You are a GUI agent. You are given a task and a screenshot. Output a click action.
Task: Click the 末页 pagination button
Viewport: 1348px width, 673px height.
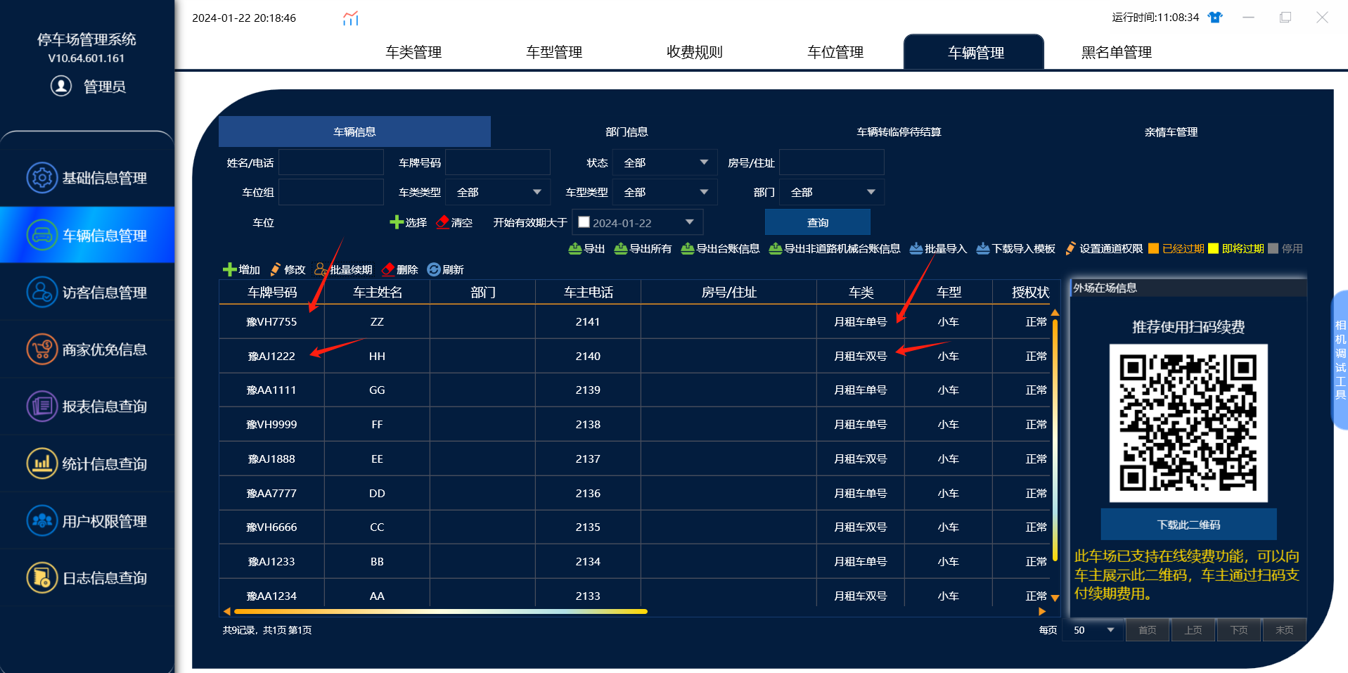click(x=1285, y=630)
